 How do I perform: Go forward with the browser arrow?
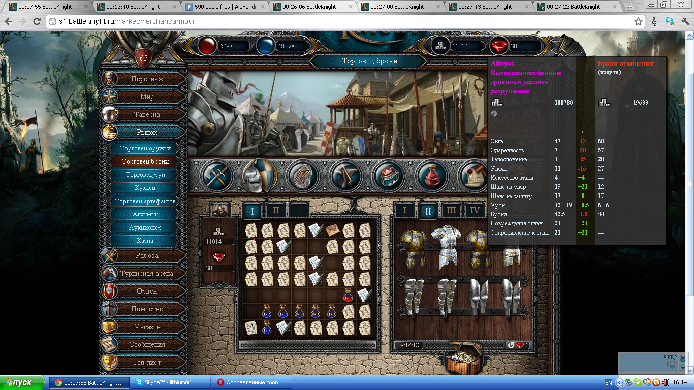(x=23, y=22)
